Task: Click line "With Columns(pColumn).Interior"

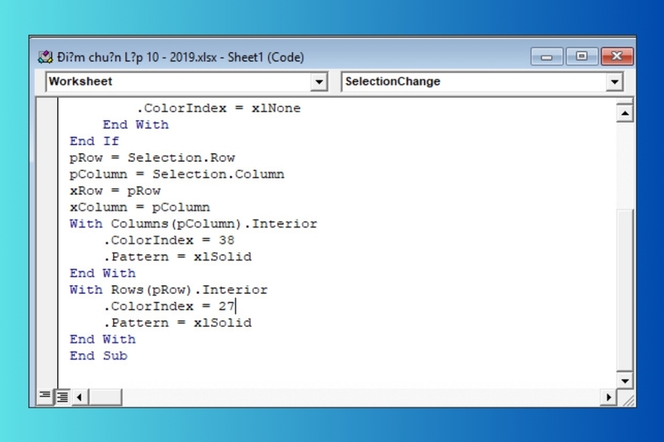Action: [x=193, y=224]
